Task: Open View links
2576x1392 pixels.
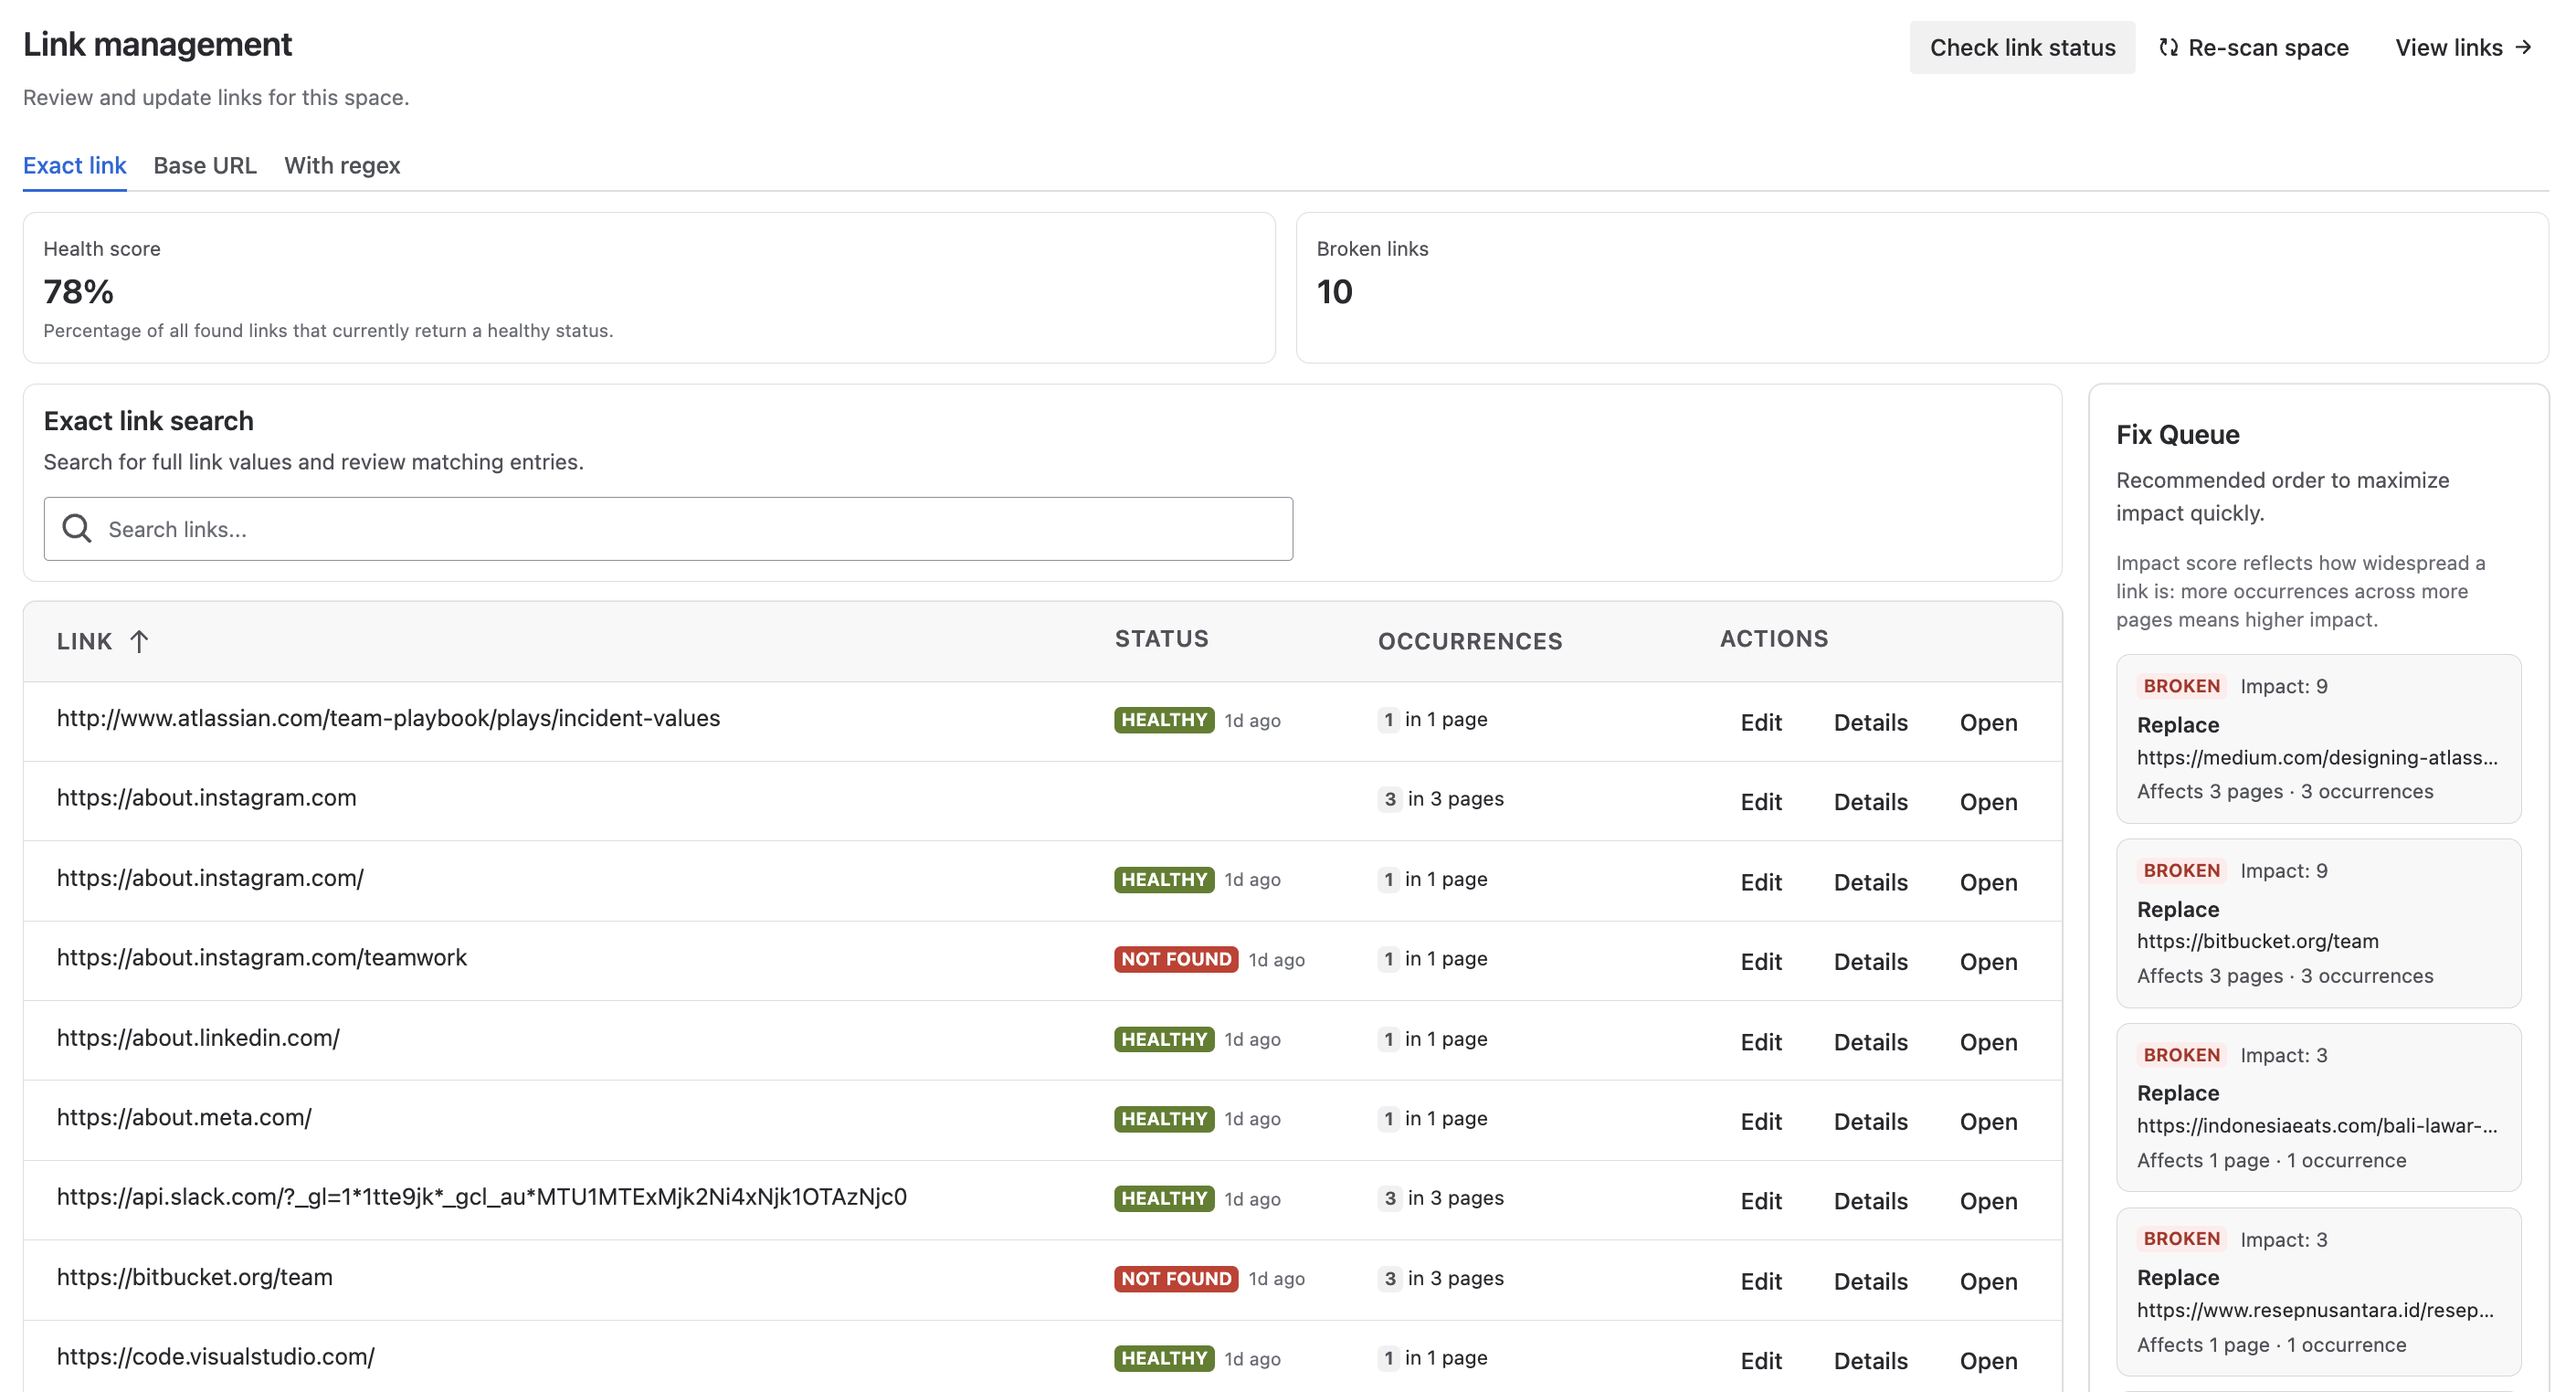Action: 2449,47
